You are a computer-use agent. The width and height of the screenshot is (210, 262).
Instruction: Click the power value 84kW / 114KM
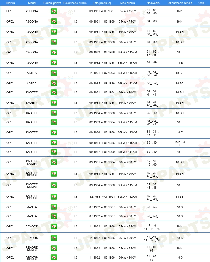click(x=128, y=152)
